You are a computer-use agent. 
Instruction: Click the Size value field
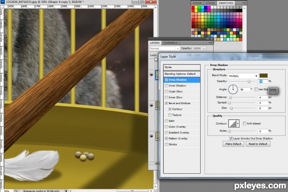[x=263, y=108]
